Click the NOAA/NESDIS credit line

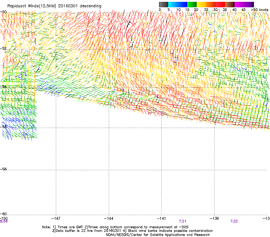158,235
